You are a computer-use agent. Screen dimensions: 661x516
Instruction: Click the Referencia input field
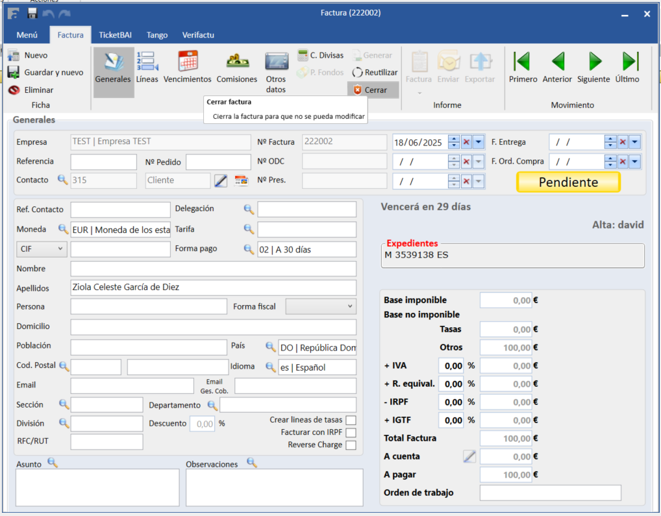[x=104, y=162]
